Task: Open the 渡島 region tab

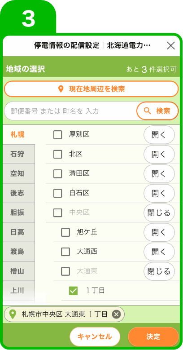Action: point(18,252)
